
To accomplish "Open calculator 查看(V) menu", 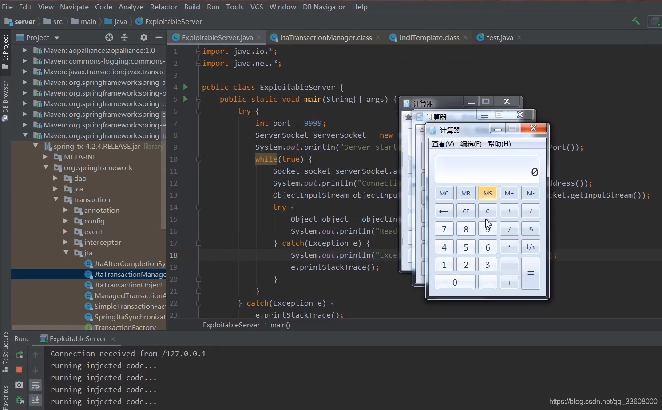I will tap(443, 143).
